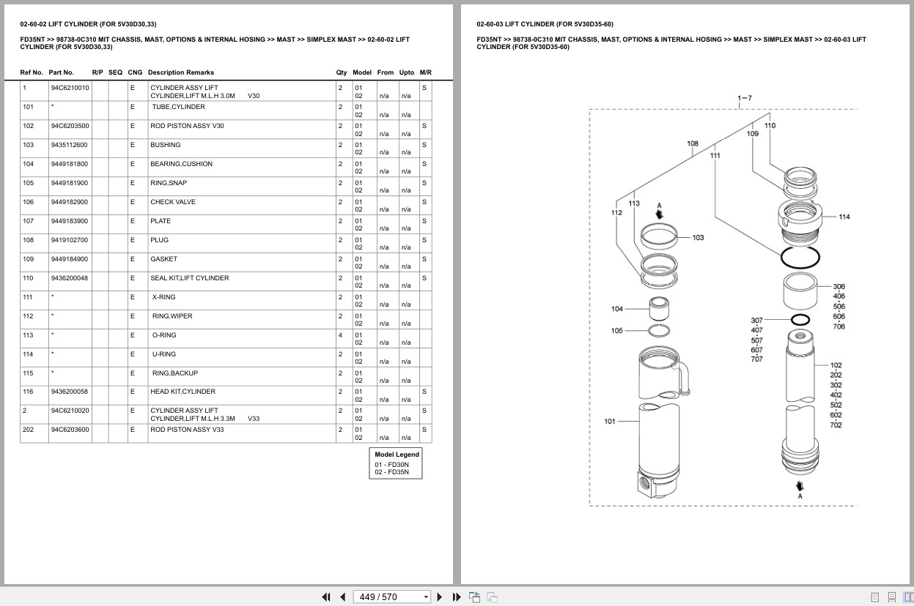The height and width of the screenshot is (606, 914).
Task: Click callout label 101 in diagram
Action: point(610,422)
